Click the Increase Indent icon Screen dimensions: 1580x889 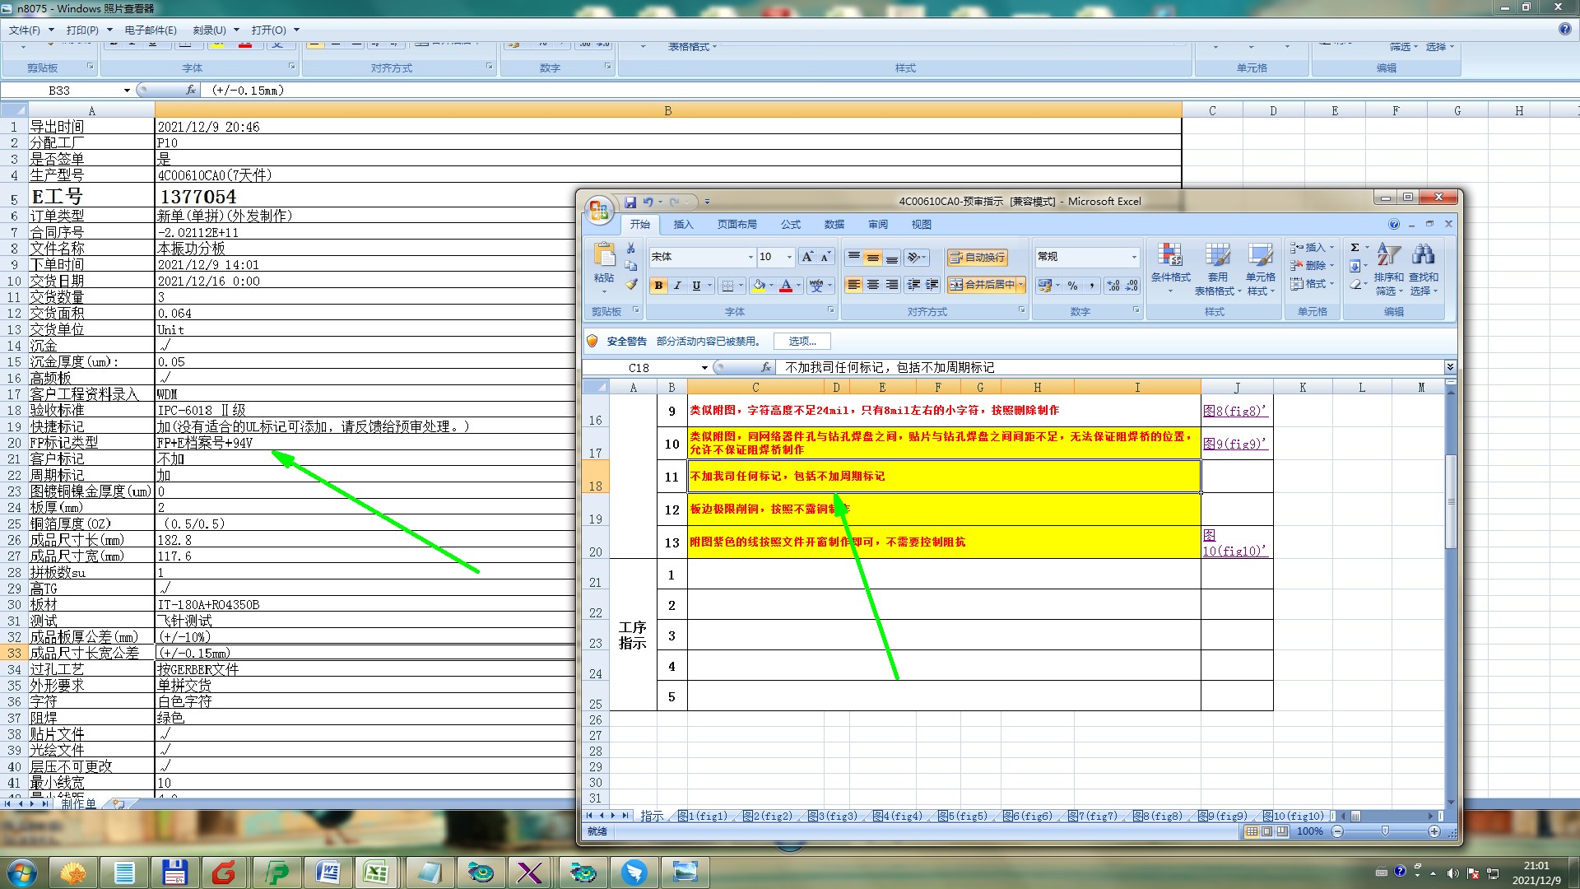[x=932, y=285]
